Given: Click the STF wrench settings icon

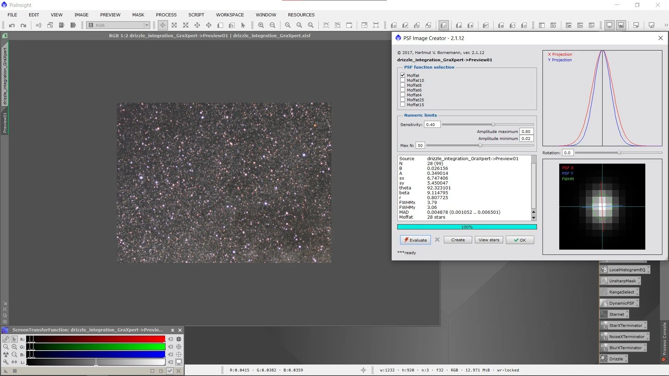Looking at the screenshot, I should click(6, 362).
